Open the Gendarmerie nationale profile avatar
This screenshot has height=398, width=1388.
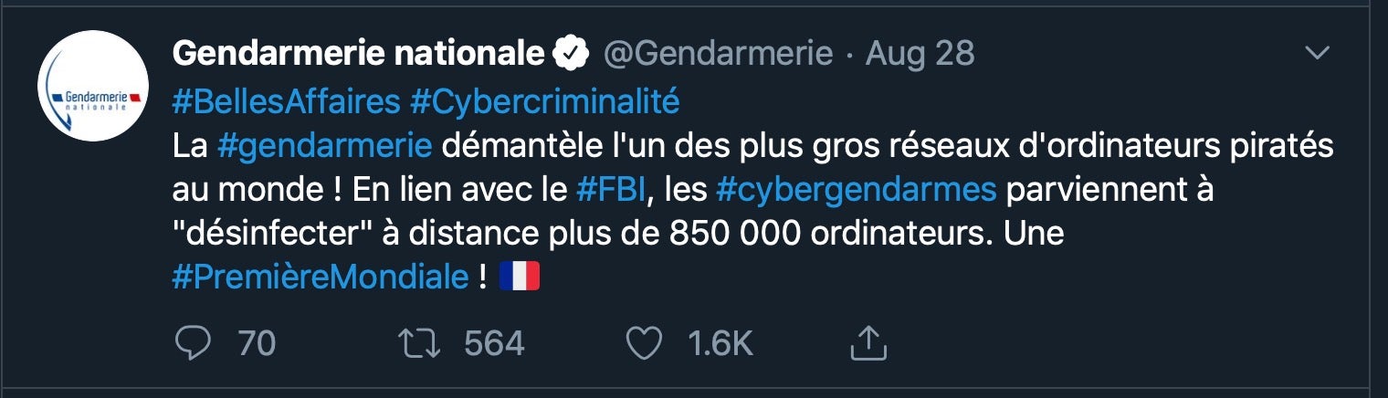(93, 87)
